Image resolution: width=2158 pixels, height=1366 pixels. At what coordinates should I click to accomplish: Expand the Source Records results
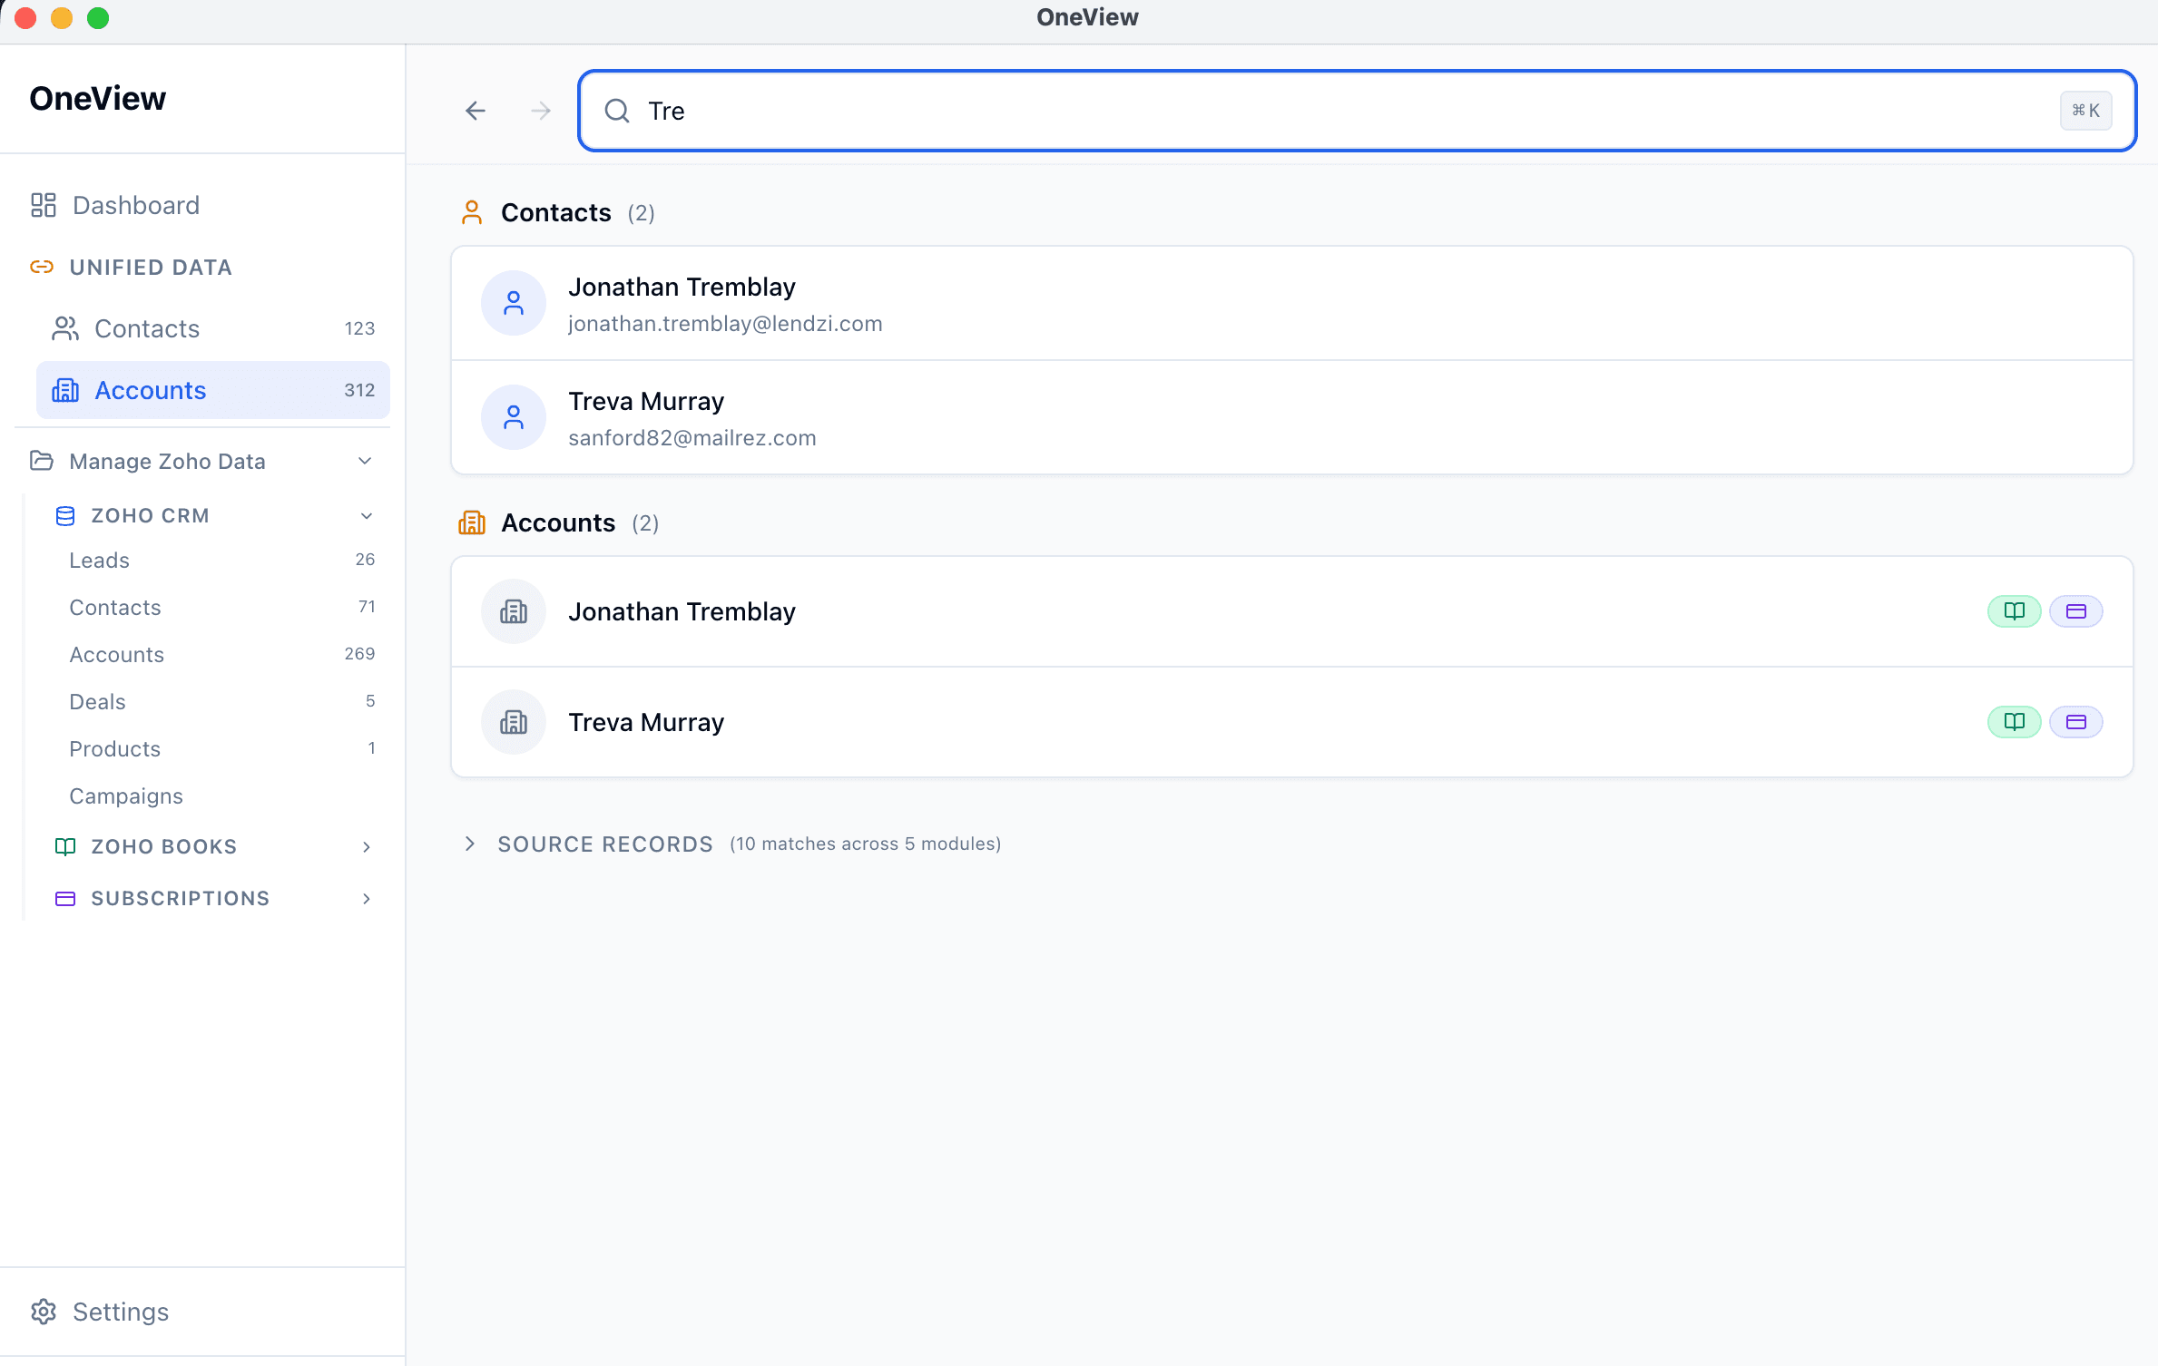click(470, 844)
